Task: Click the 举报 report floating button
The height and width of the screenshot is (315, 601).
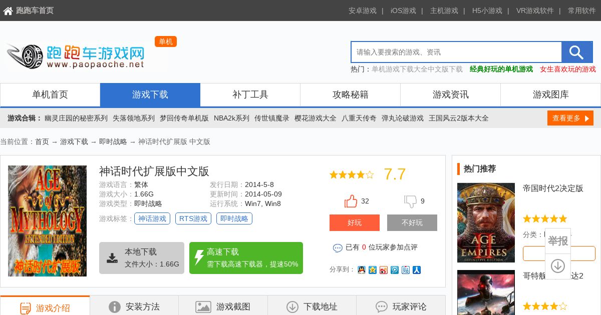Action: (558, 241)
